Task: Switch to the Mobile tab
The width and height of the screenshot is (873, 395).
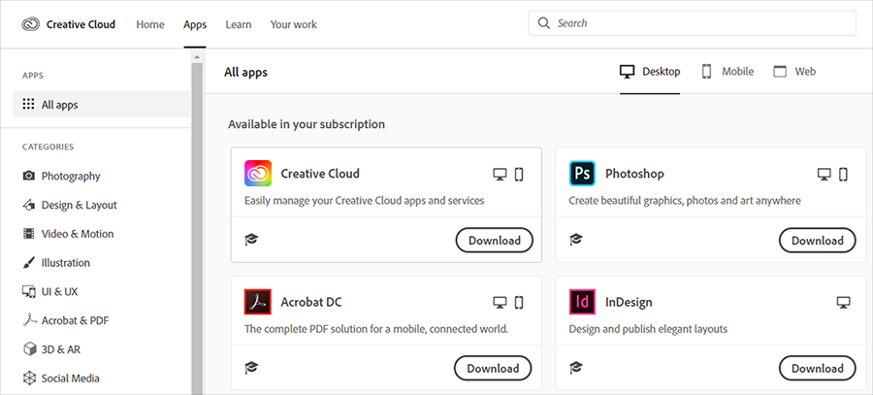Action: (x=727, y=71)
